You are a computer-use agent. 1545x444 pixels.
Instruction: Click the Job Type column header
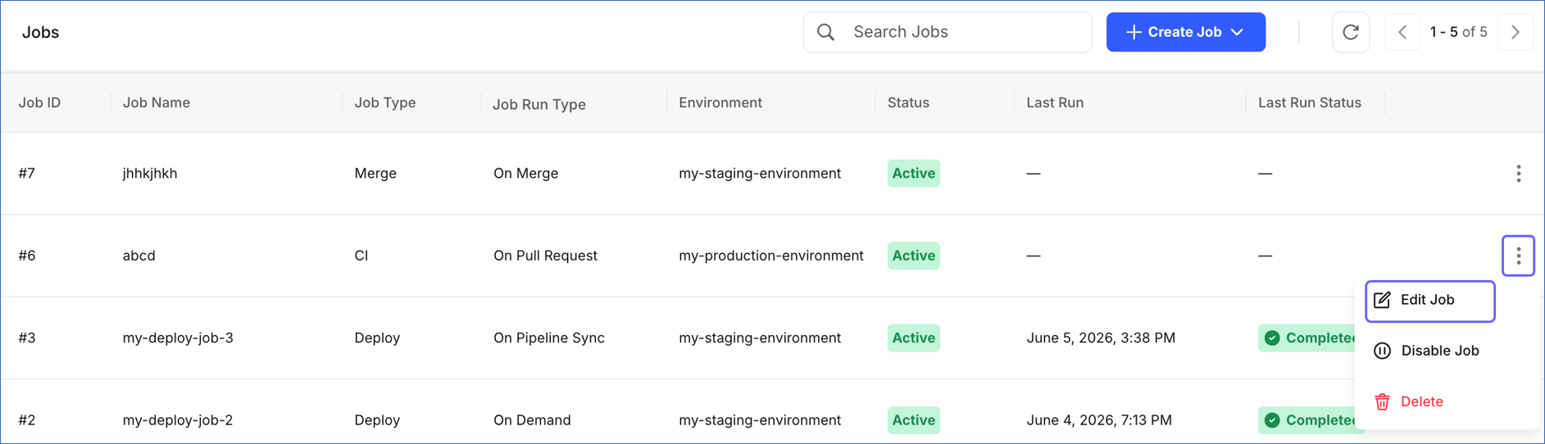point(385,102)
